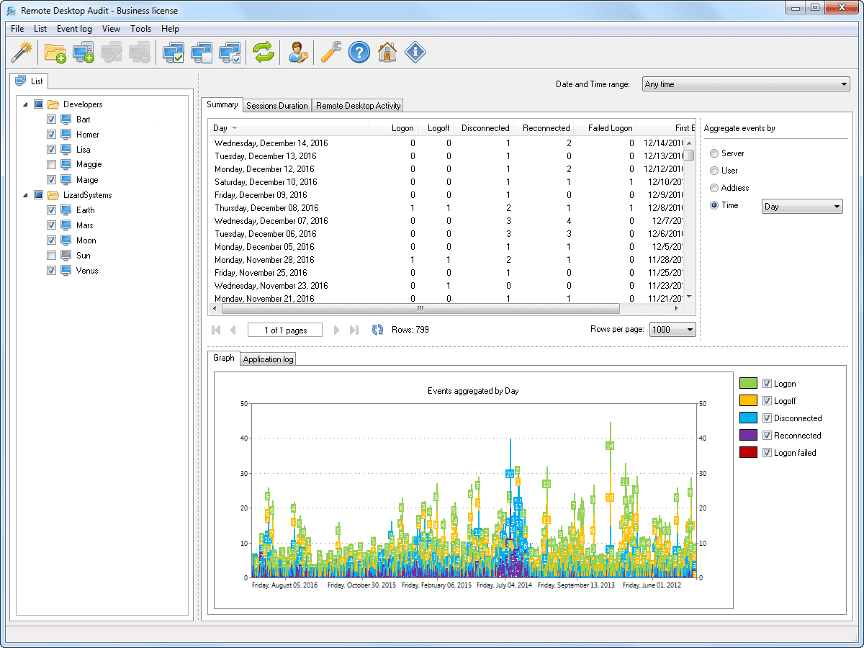Click the add computer toolbar icon

click(84, 52)
